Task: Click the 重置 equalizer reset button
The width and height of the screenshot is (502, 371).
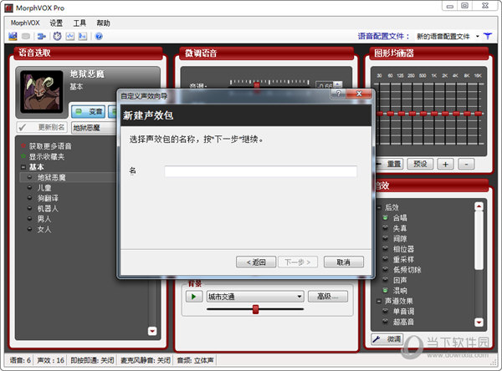Action: click(390, 164)
